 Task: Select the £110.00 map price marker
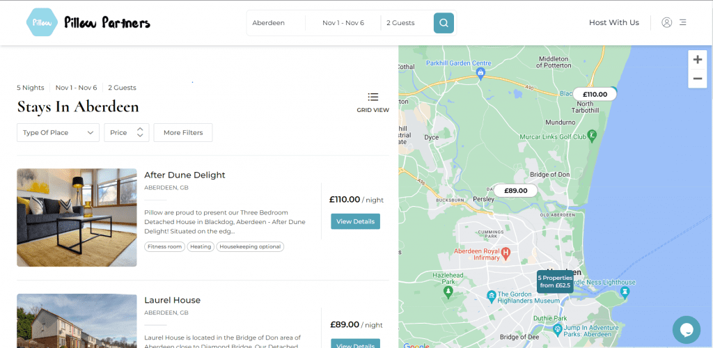coord(595,94)
